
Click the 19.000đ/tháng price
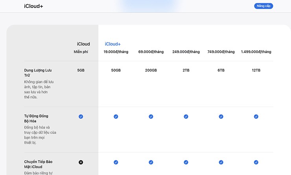[116, 52]
